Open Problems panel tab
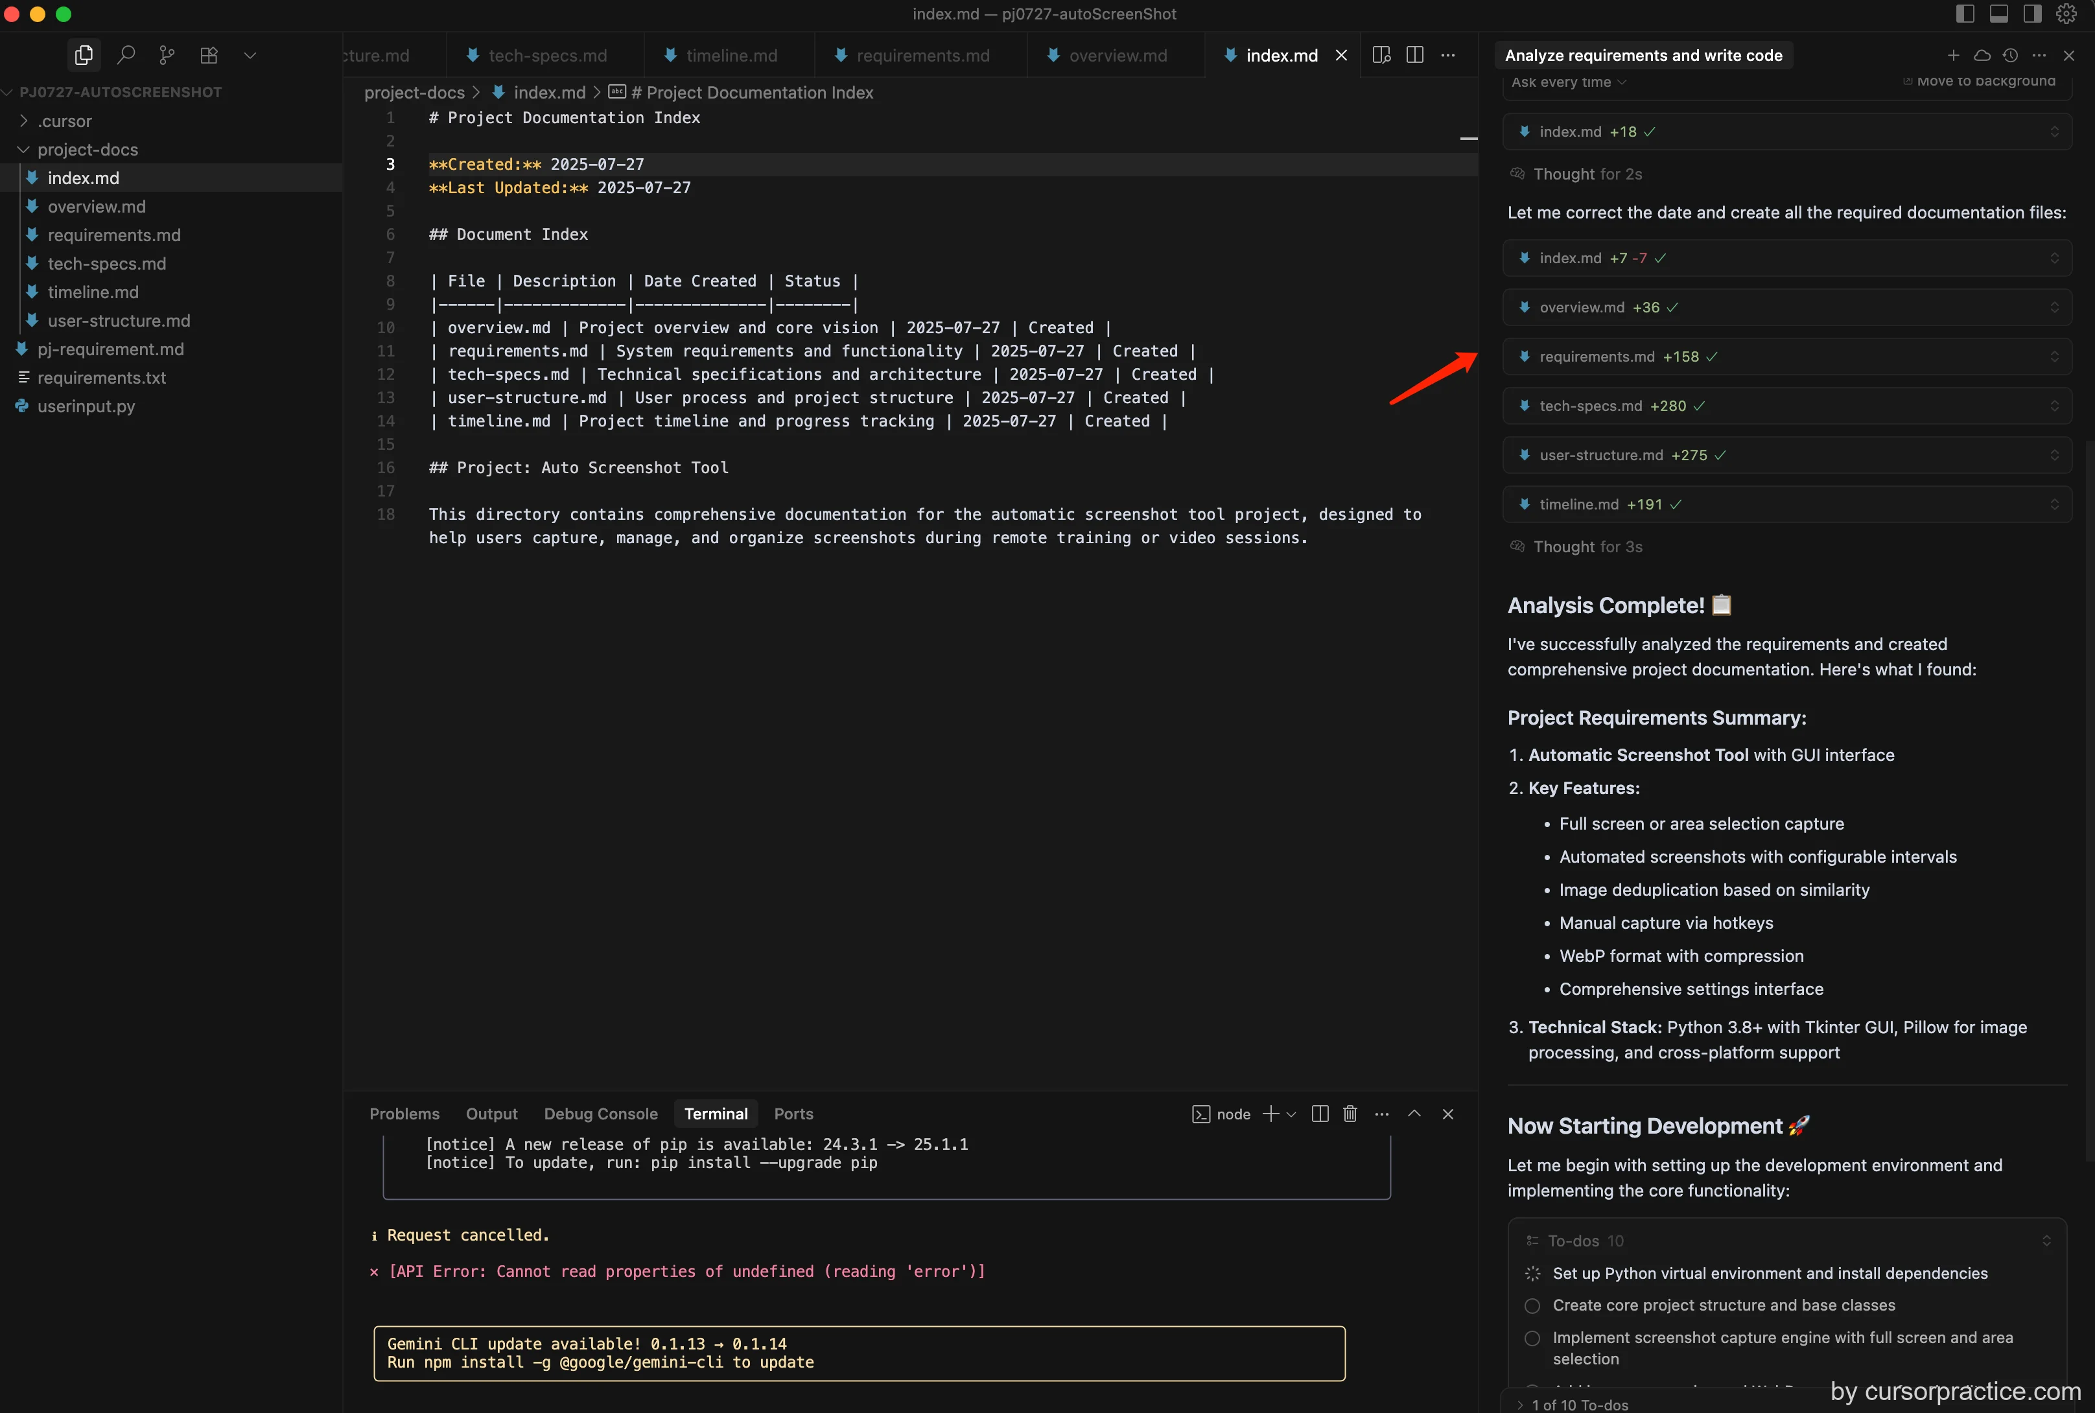The width and height of the screenshot is (2095, 1413). pos(404,1114)
